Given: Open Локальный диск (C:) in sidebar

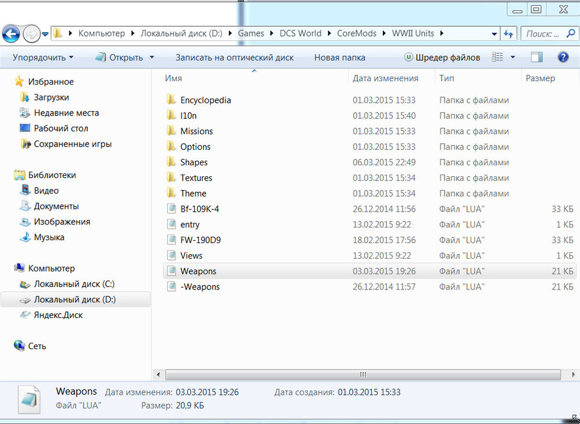Looking at the screenshot, I should pyautogui.click(x=74, y=284).
